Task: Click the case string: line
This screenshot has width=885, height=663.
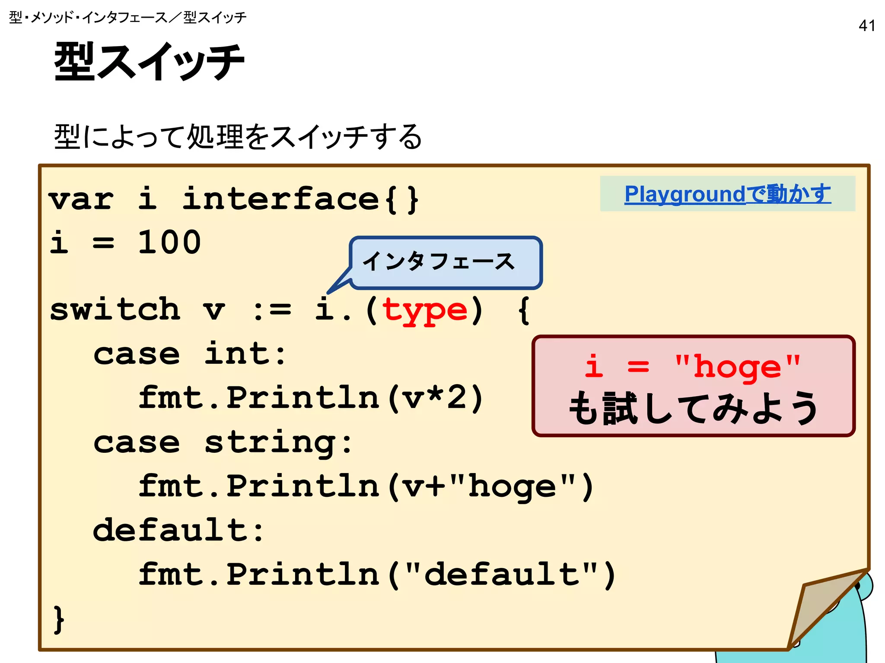Action: point(223,442)
